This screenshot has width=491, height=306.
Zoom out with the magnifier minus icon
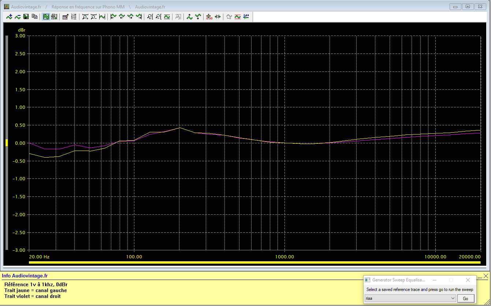click(x=94, y=16)
